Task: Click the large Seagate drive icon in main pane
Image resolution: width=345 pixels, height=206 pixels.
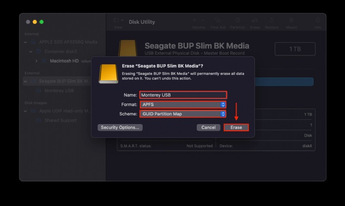Action: [x=128, y=48]
